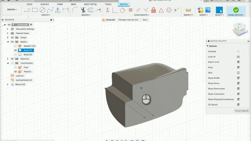Open the INSPECT dropdown menu
The image size is (251, 141).
(188, 15)
